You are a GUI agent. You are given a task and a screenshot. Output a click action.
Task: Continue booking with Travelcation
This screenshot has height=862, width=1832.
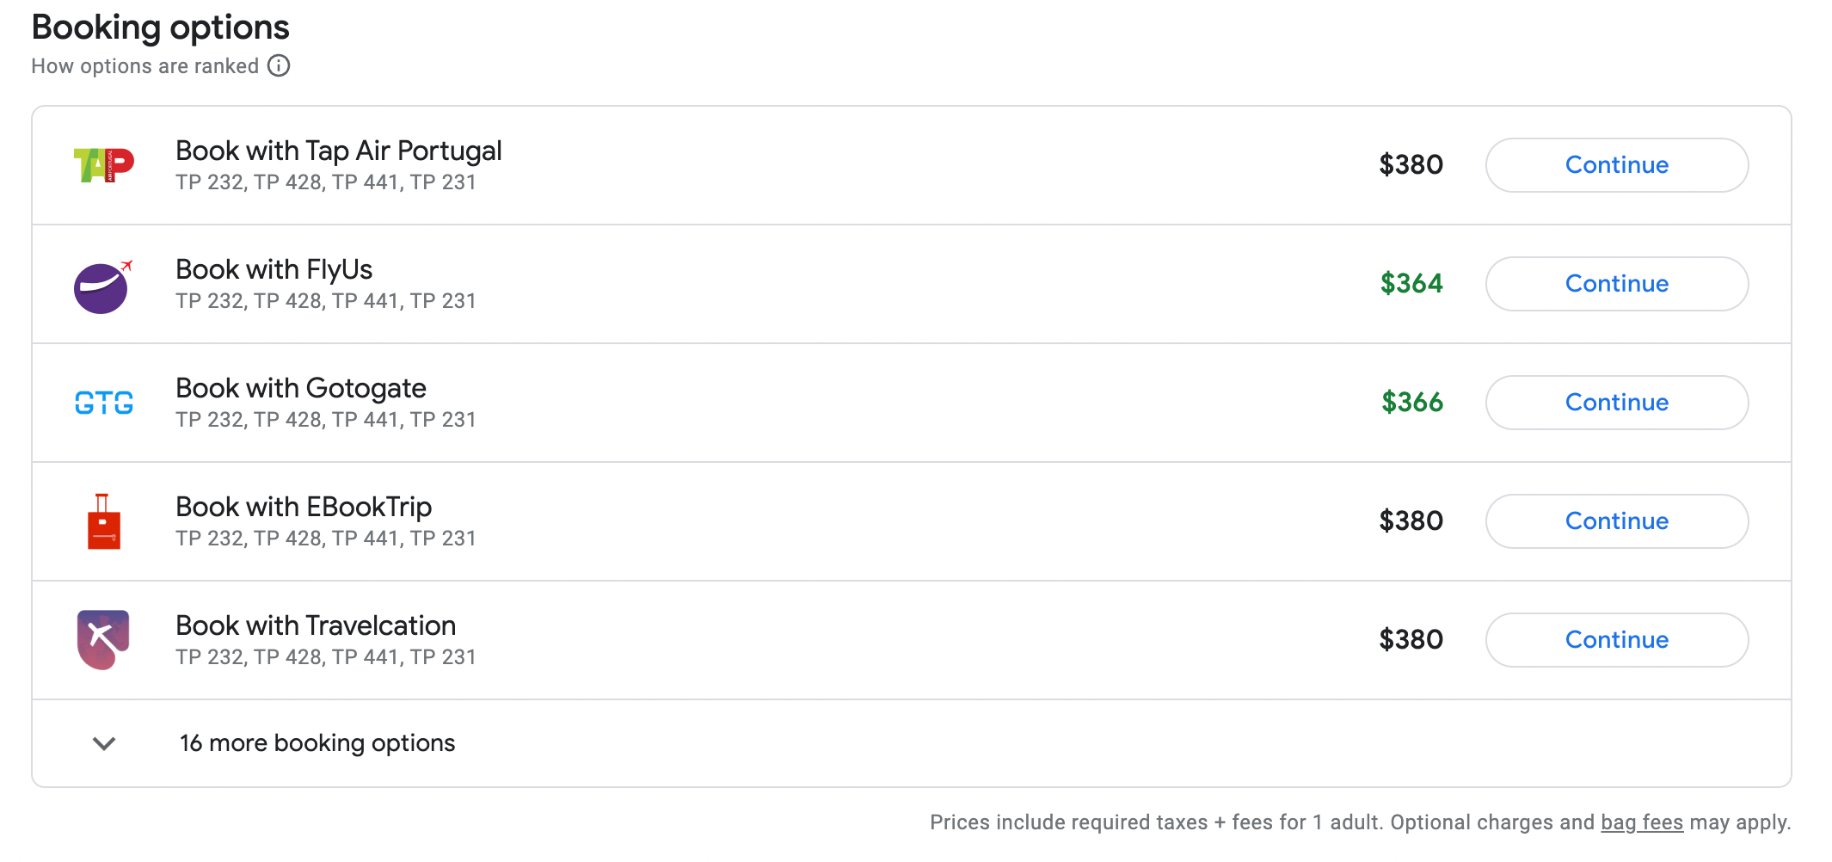[x=1616, y=640]
